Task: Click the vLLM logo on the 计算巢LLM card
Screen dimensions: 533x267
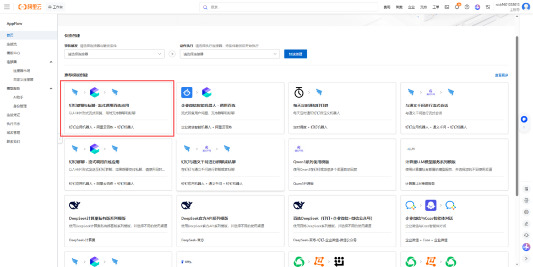Action: point(411,148)
